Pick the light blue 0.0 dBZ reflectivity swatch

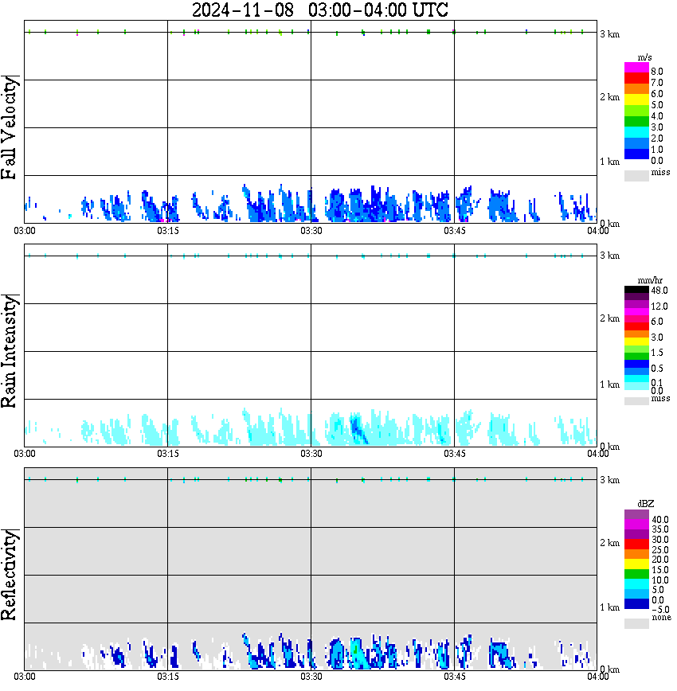tap(636, 594)
